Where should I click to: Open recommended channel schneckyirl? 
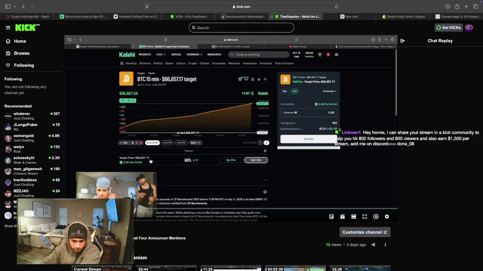pyautogui.click(x=32, y=160)
